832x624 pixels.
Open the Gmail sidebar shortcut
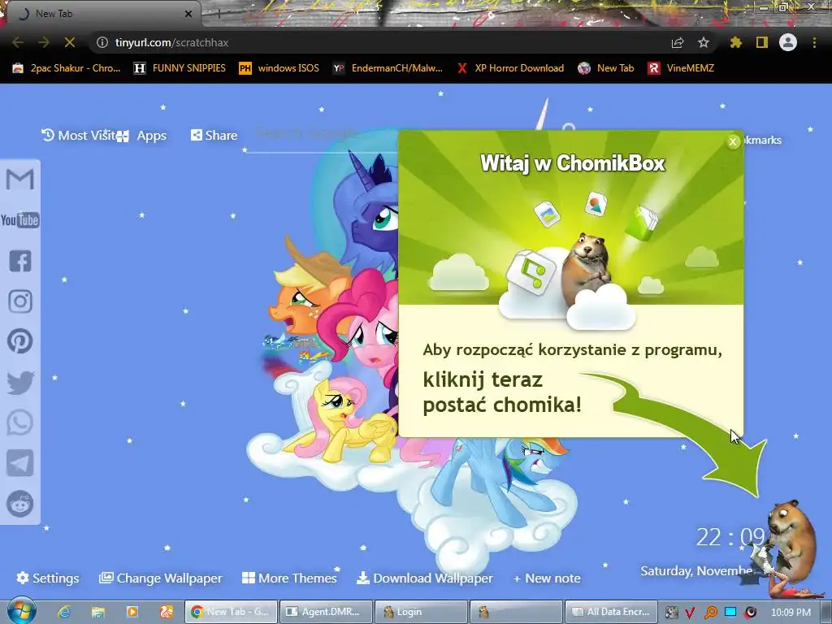pos(20,179)
